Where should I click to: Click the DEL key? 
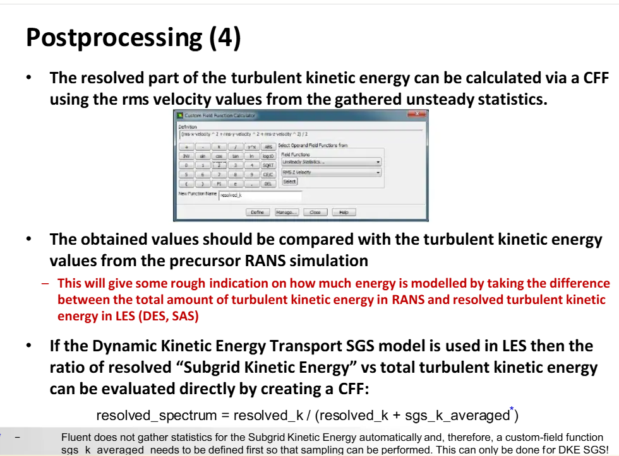point(268,184)
